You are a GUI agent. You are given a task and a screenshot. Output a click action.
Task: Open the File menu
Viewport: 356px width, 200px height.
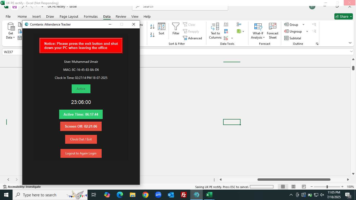(x=8, y=16)
